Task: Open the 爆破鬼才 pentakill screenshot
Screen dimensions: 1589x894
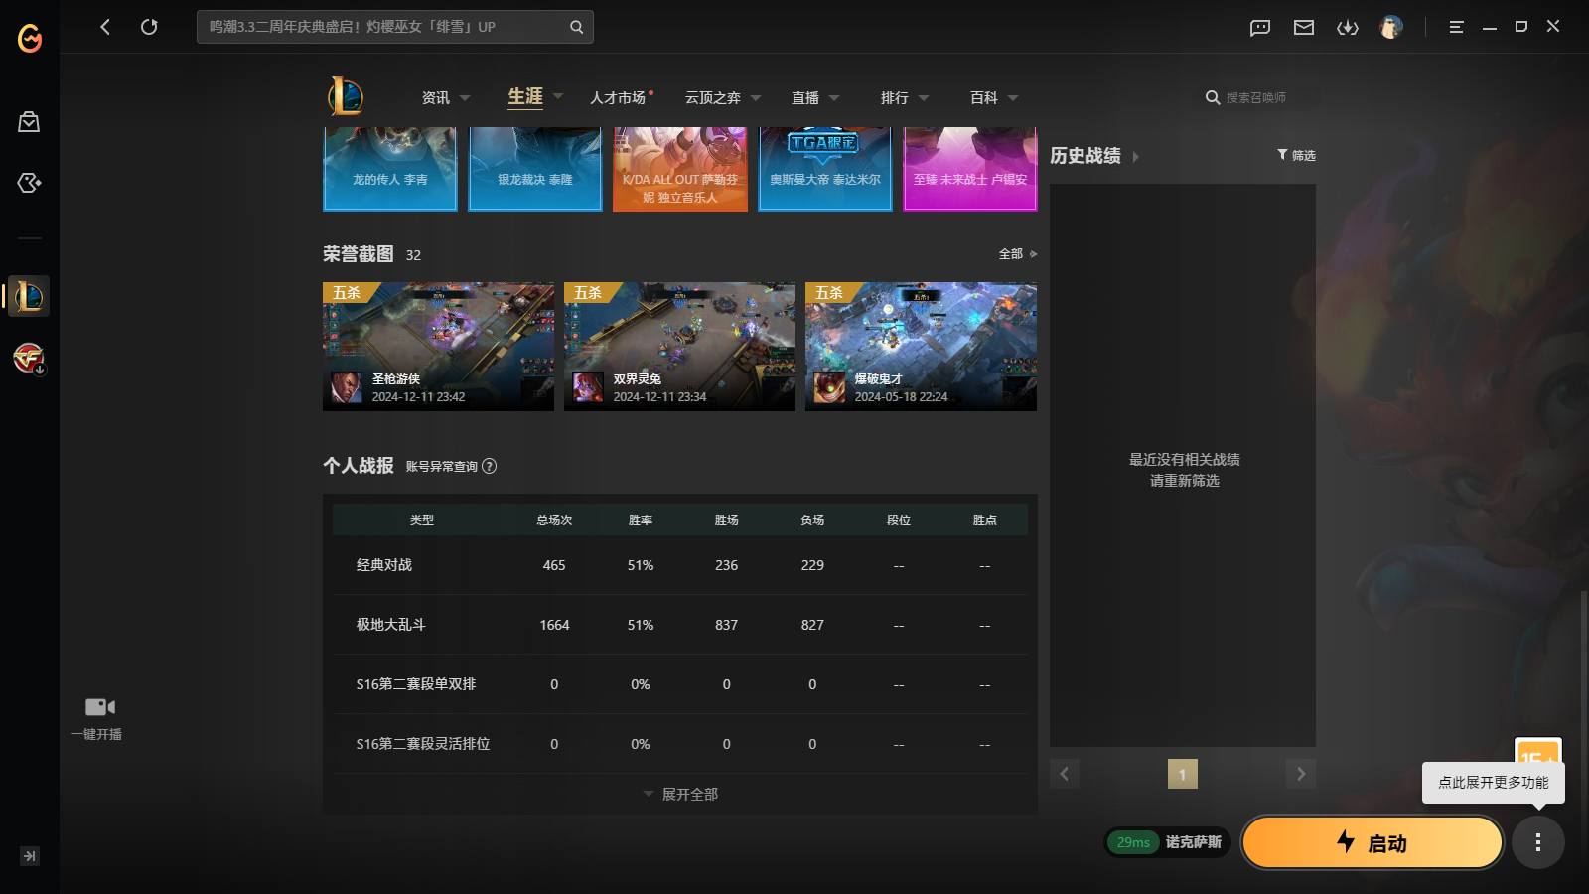Action: coord(921,347)
